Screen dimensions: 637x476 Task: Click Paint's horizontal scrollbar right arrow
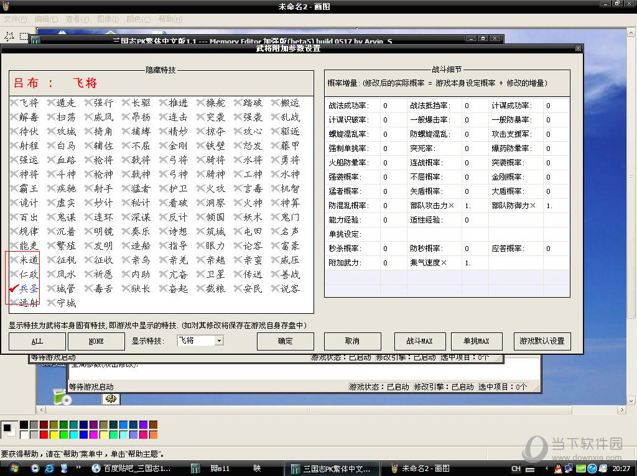coord(622,410)
